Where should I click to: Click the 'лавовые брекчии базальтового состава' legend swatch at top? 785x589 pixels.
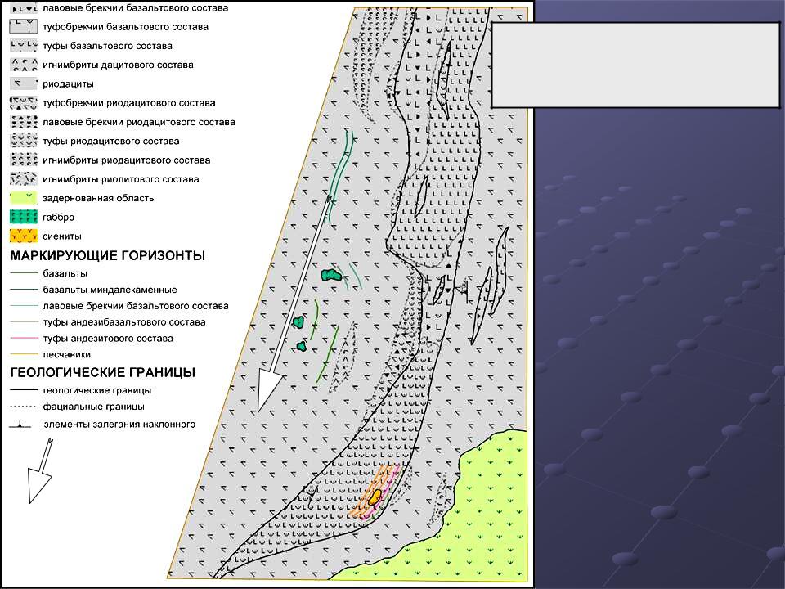(24, 8)
